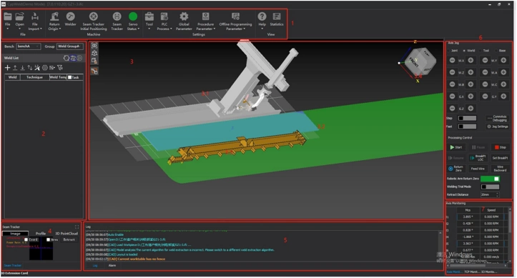This screenshot has width=517, height=278.
Task: Switch to the Image tab
Action: point(15,234)
